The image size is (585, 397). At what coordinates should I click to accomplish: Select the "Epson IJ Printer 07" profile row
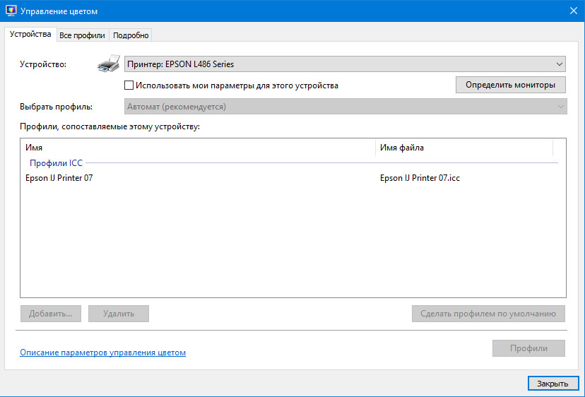pyautogui.click(x=59, y=178)
